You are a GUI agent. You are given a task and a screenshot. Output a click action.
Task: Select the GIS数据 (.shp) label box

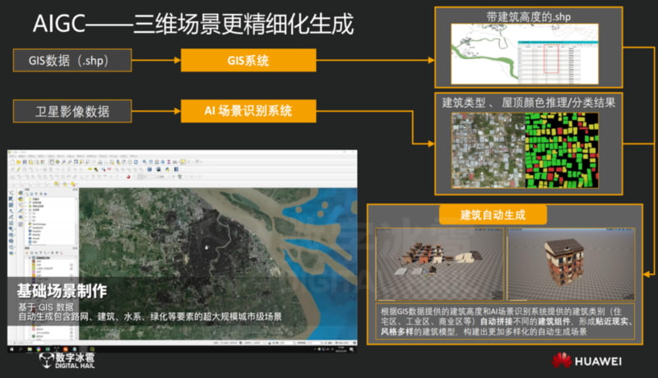coord(73,61)
